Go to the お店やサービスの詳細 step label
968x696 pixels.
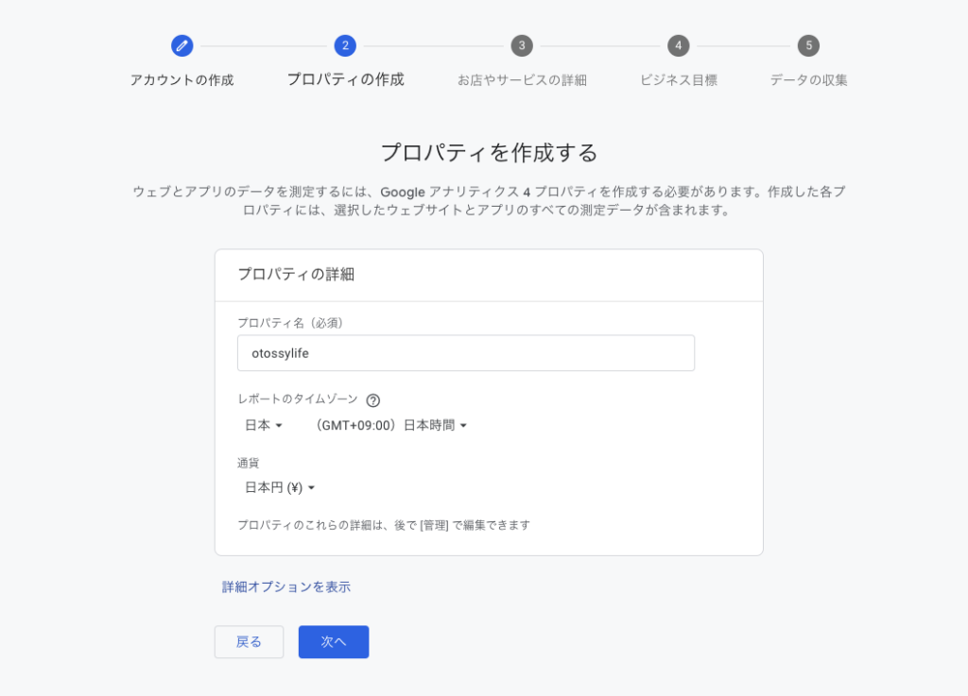coord(522,80)
